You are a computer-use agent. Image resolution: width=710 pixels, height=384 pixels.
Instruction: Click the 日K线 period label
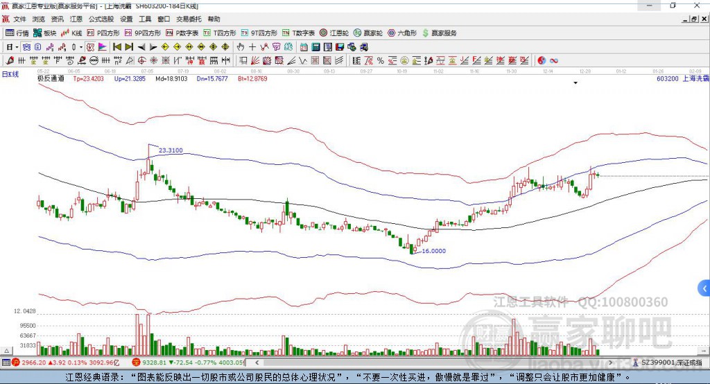10,74
